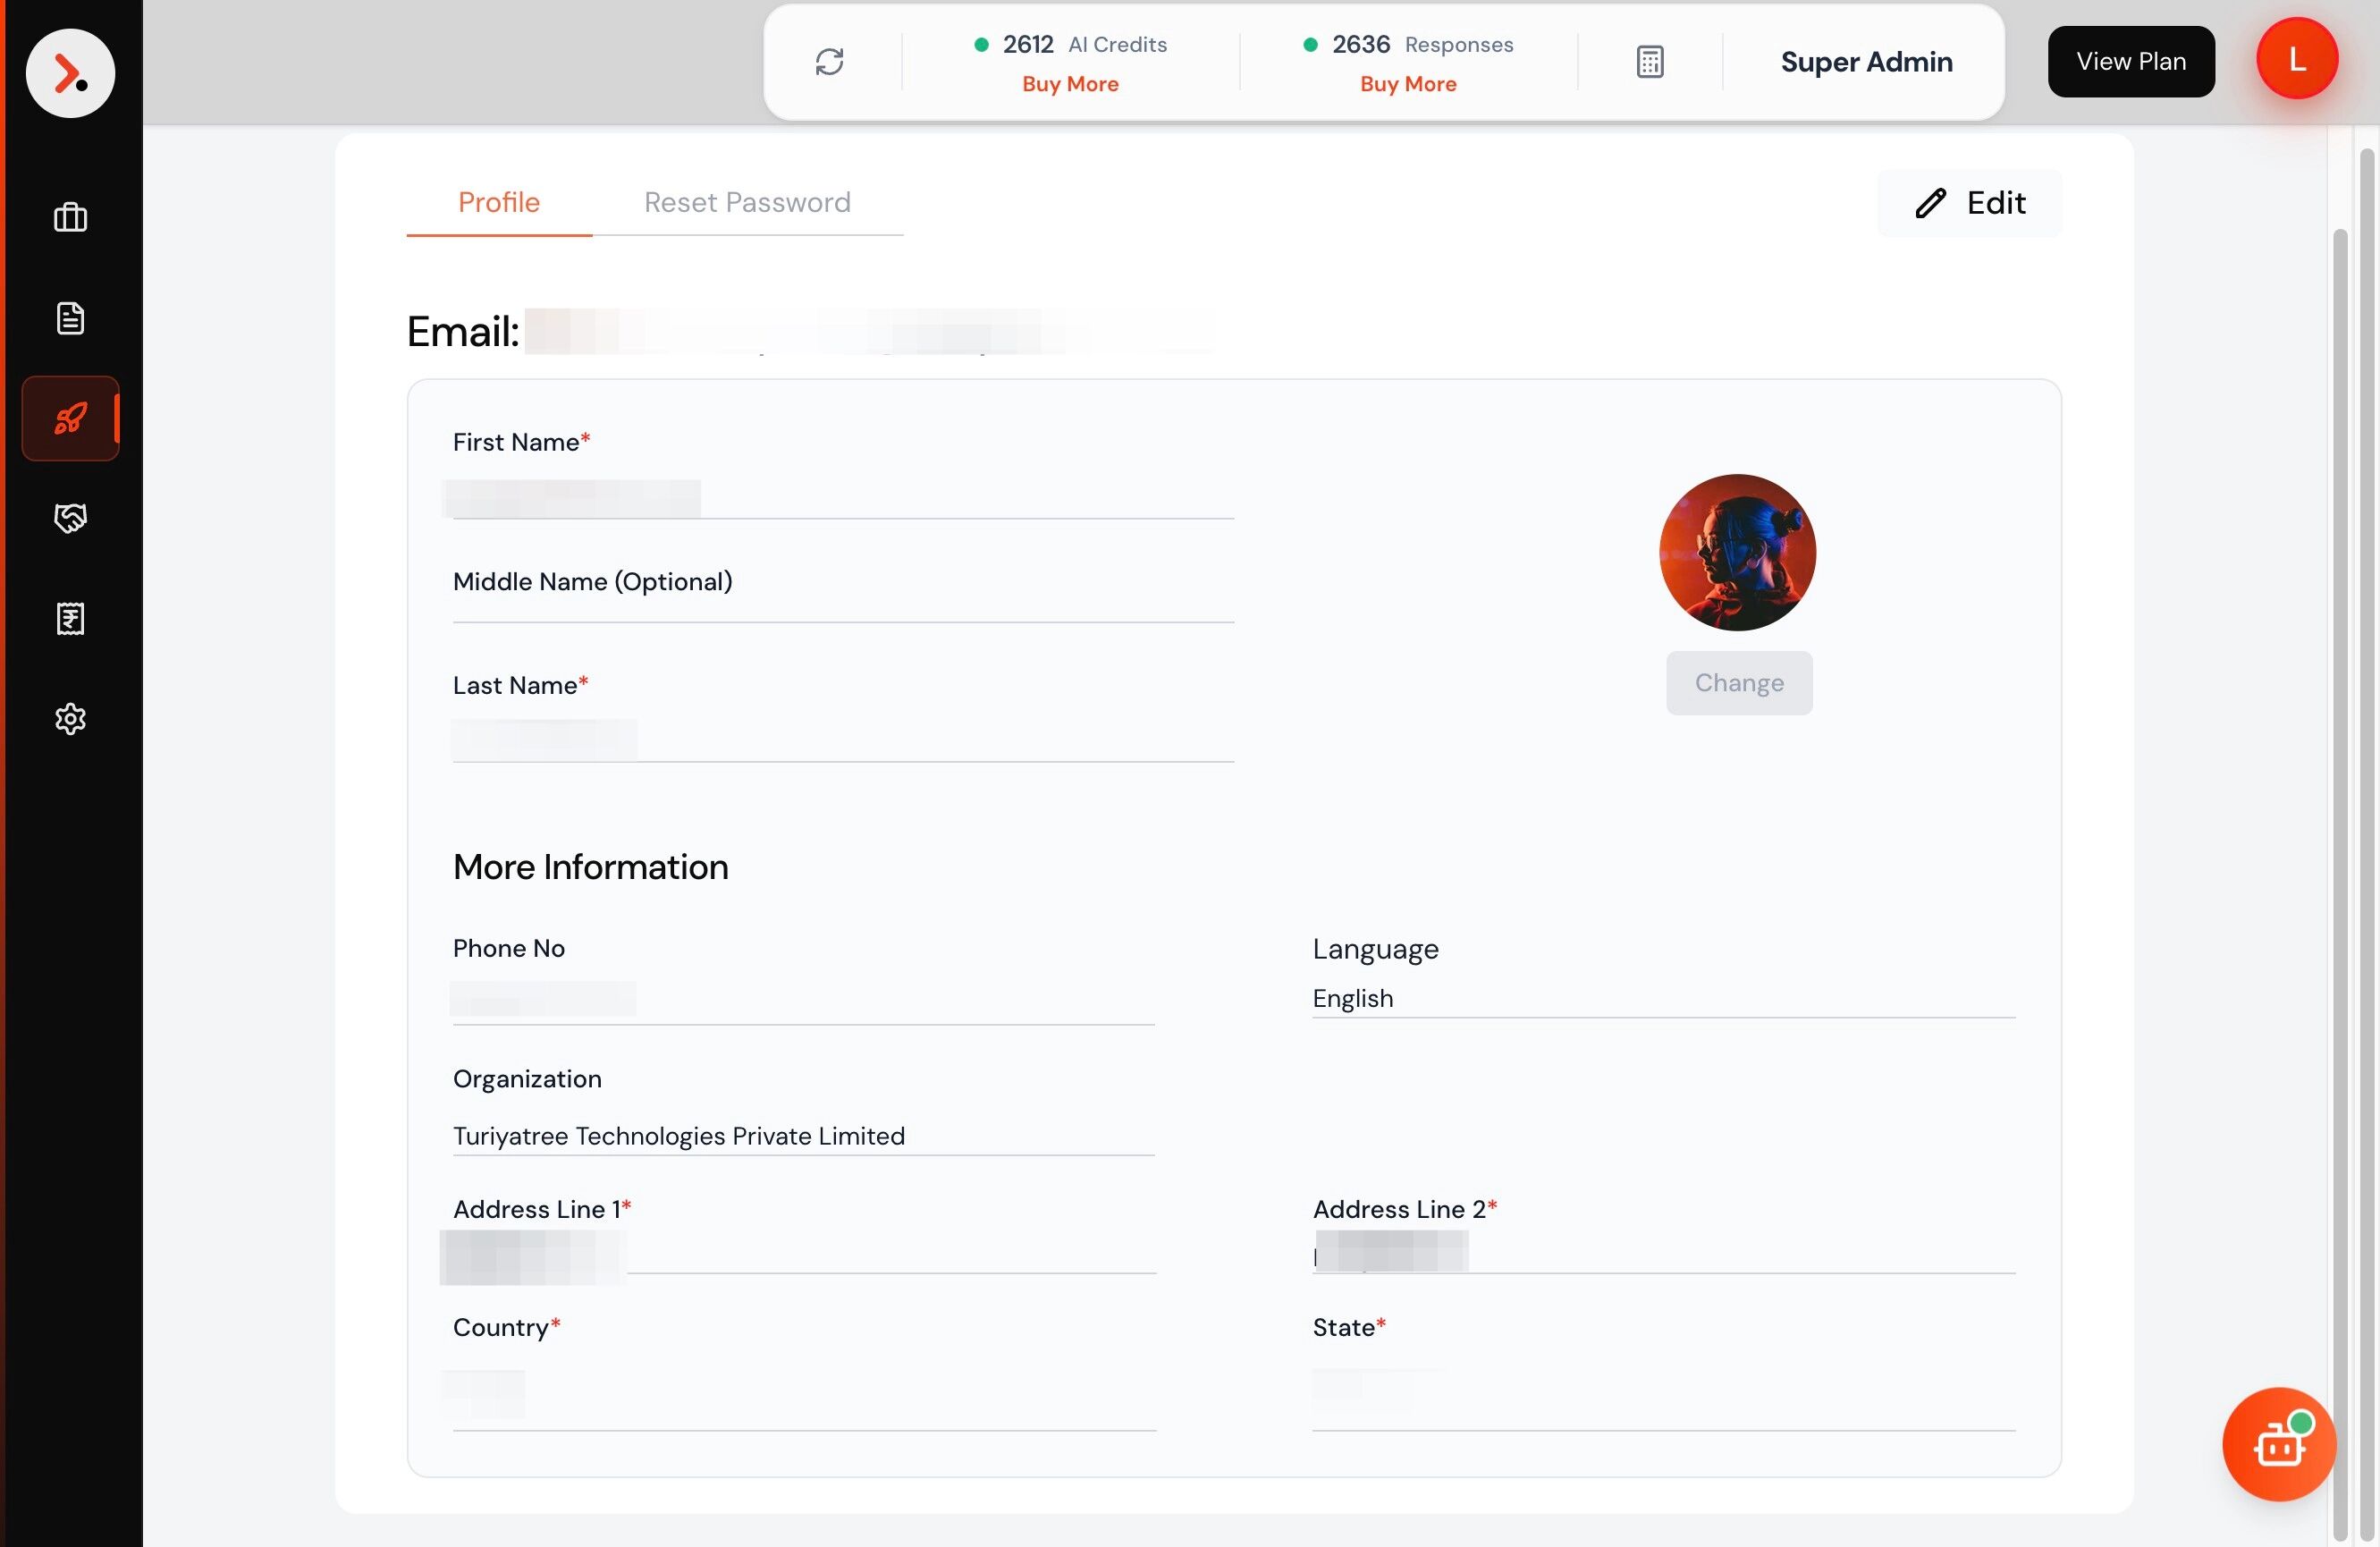The height and width of the screenshot is (1547, 2380).
Task: Click the calculator icon in top bar
Action: 1649,62
